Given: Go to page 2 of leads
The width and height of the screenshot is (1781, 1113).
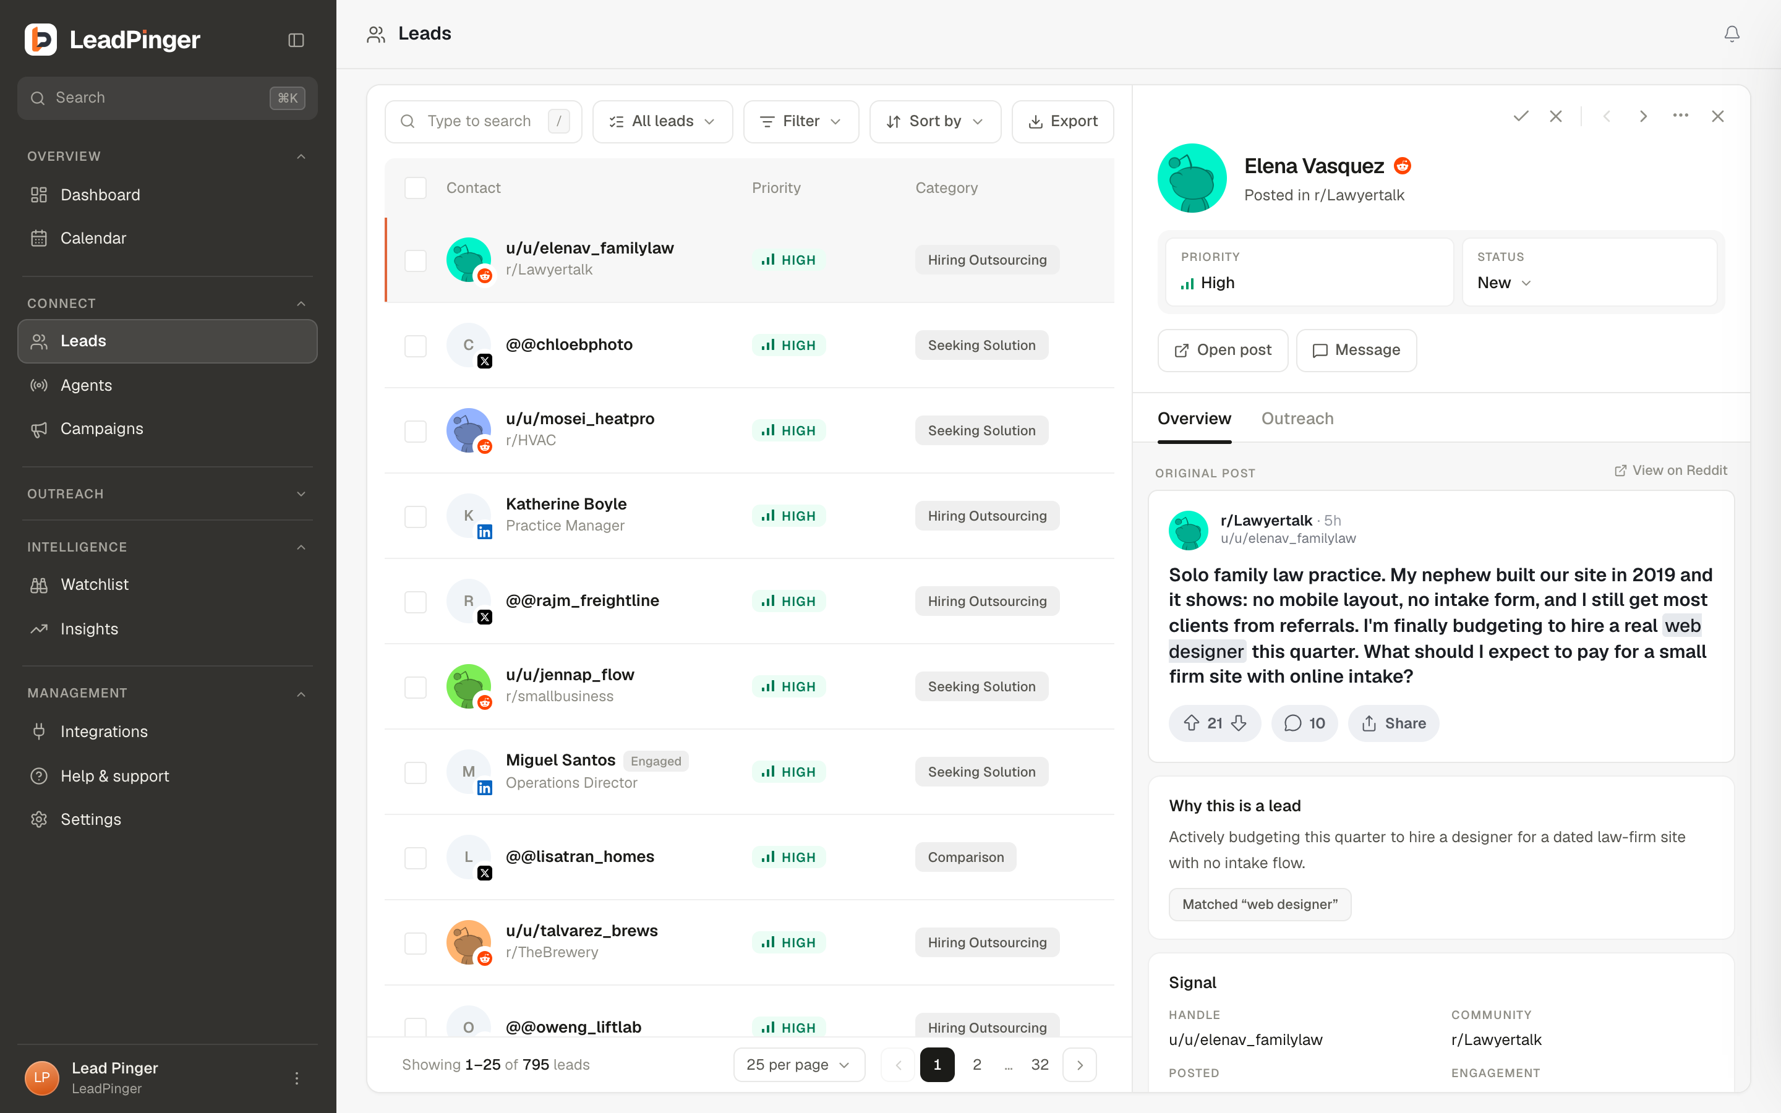Looking at the screenshot, I should (x=976, y=1064).
